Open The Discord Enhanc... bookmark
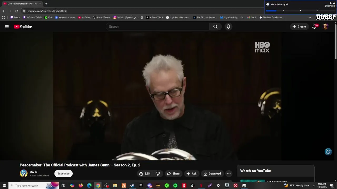The width and height of the screenshot is (337, 189). pos(205,18)
